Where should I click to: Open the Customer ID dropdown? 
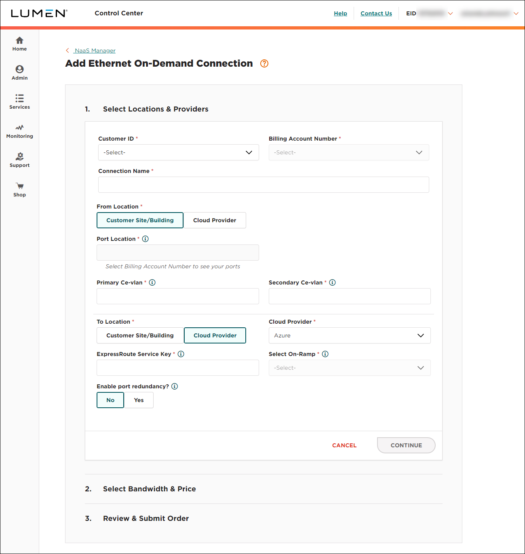click(x=179, y=152)
